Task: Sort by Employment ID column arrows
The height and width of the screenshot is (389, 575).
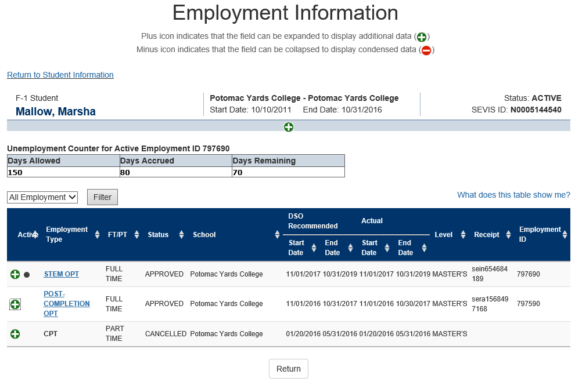Action: [565, 235]
